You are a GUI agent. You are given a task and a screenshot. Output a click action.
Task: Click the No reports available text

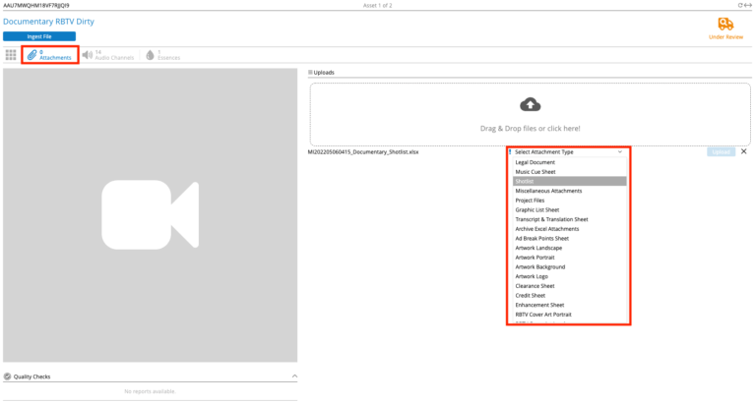pyautogui.click(x=150, y=391)
